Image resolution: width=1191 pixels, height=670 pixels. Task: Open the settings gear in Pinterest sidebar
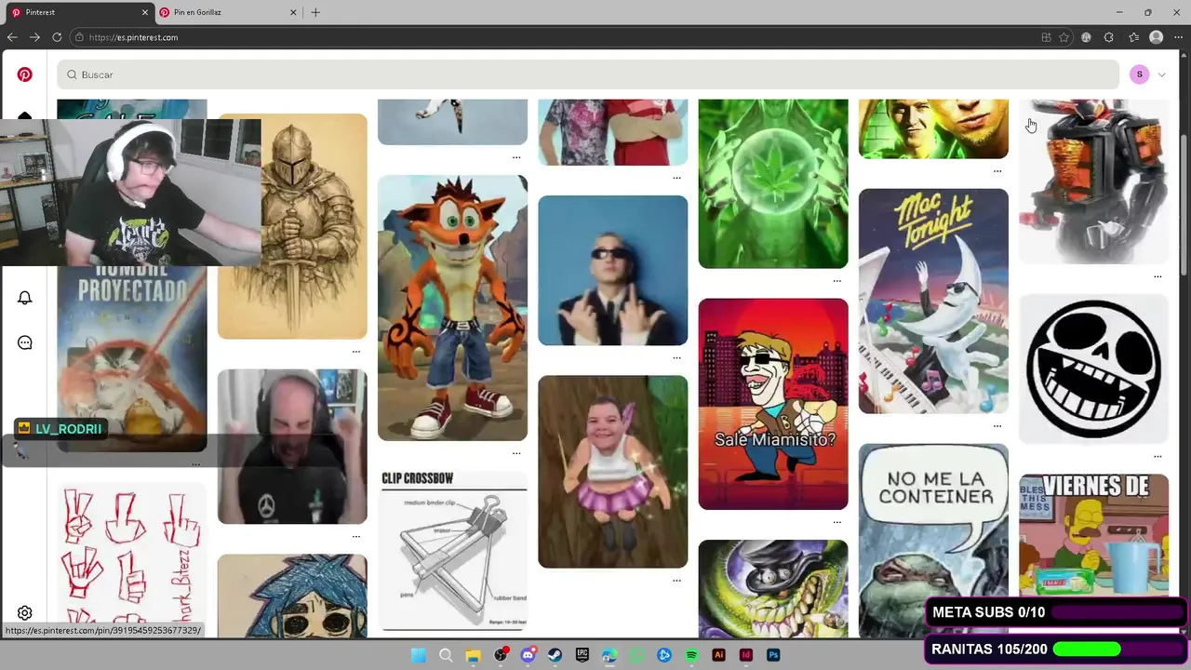point(25,613)
